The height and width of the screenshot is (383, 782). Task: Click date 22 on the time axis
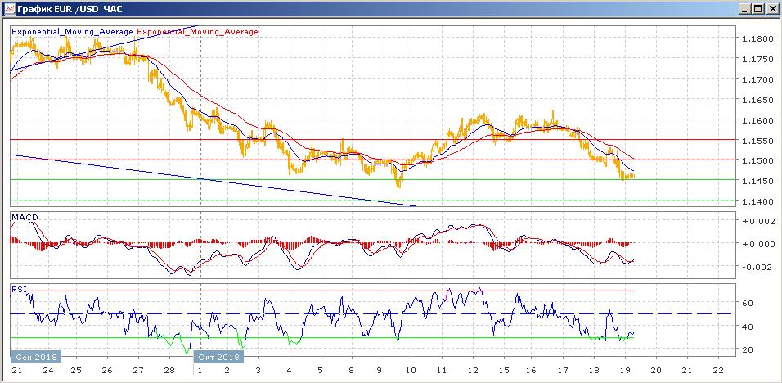pyautogui.click(x=717, y=371)
